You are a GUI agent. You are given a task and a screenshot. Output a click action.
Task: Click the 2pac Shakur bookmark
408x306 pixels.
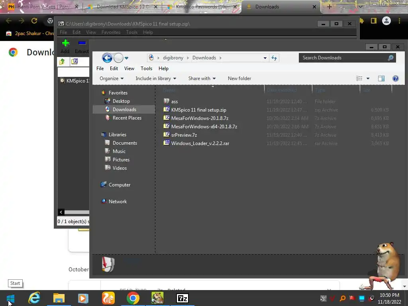pos(30,33)
